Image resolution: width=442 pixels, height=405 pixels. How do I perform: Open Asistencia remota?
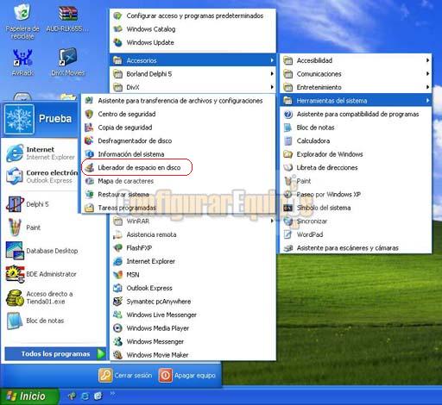(193, 234)
